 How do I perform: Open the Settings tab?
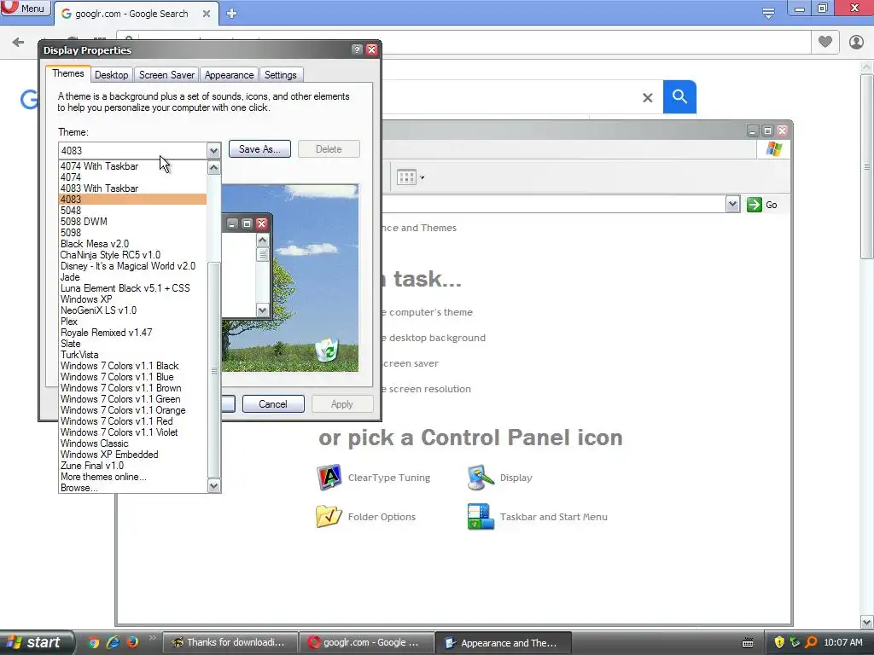pyautogui.click(x=280, y=75)
